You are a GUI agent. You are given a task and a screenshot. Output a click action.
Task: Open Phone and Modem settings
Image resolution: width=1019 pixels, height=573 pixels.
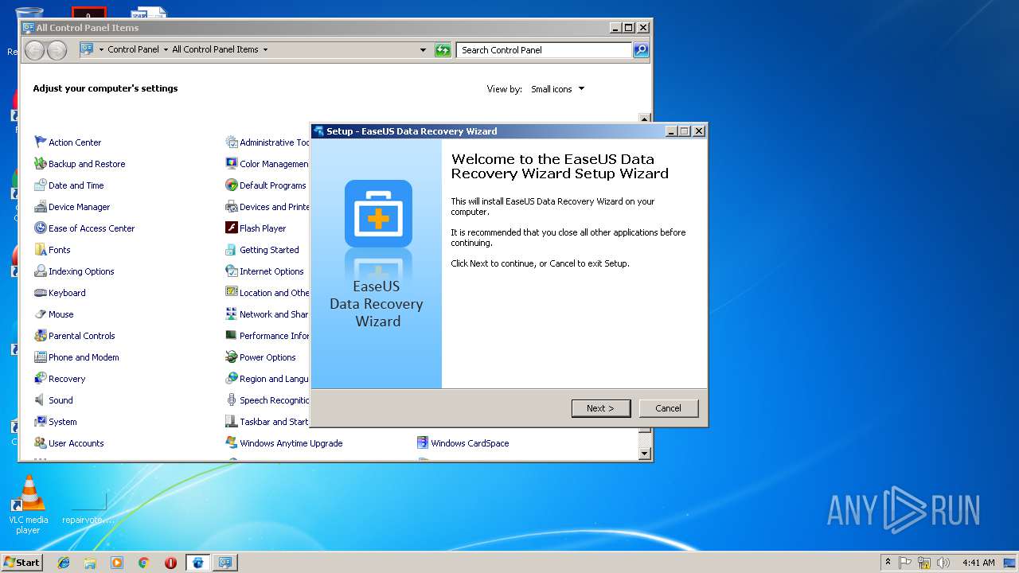point(76,357)
